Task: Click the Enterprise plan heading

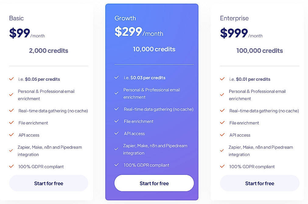Action: [x=234, y=18]
